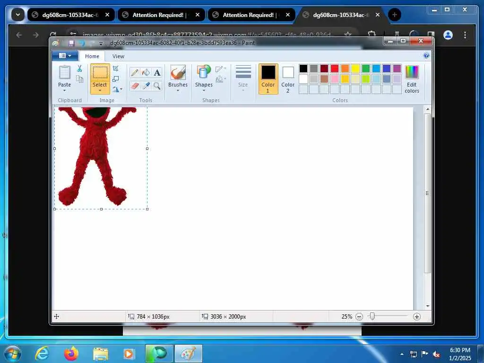Click the Windows Start orb
Viewport: 484px width, 363px height.
click(x=13, y=354)
